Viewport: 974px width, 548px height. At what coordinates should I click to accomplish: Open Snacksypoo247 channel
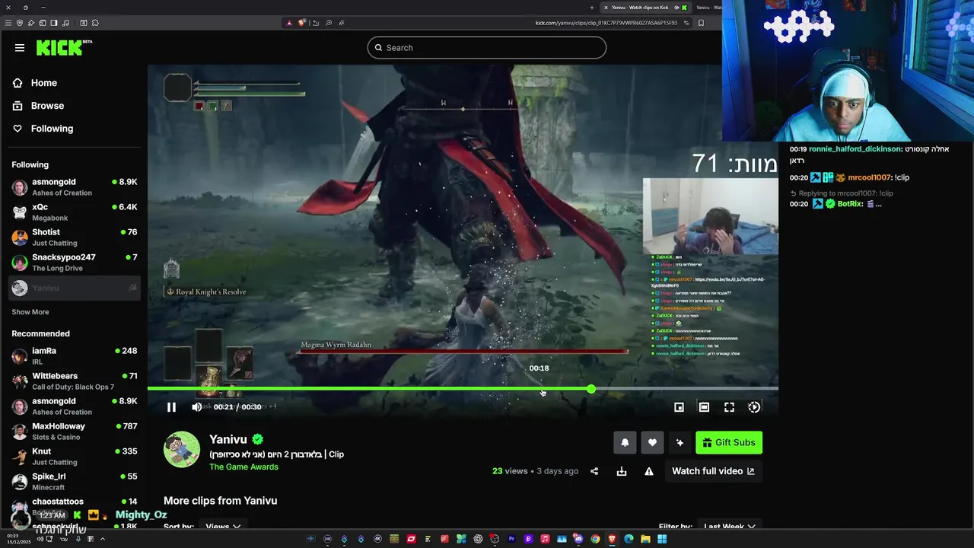coord(74,263)
